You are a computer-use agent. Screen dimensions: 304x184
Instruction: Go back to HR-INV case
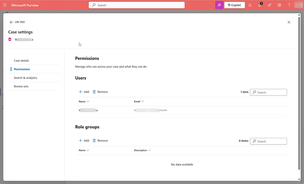pyautogui.click(x=11, y=22)
